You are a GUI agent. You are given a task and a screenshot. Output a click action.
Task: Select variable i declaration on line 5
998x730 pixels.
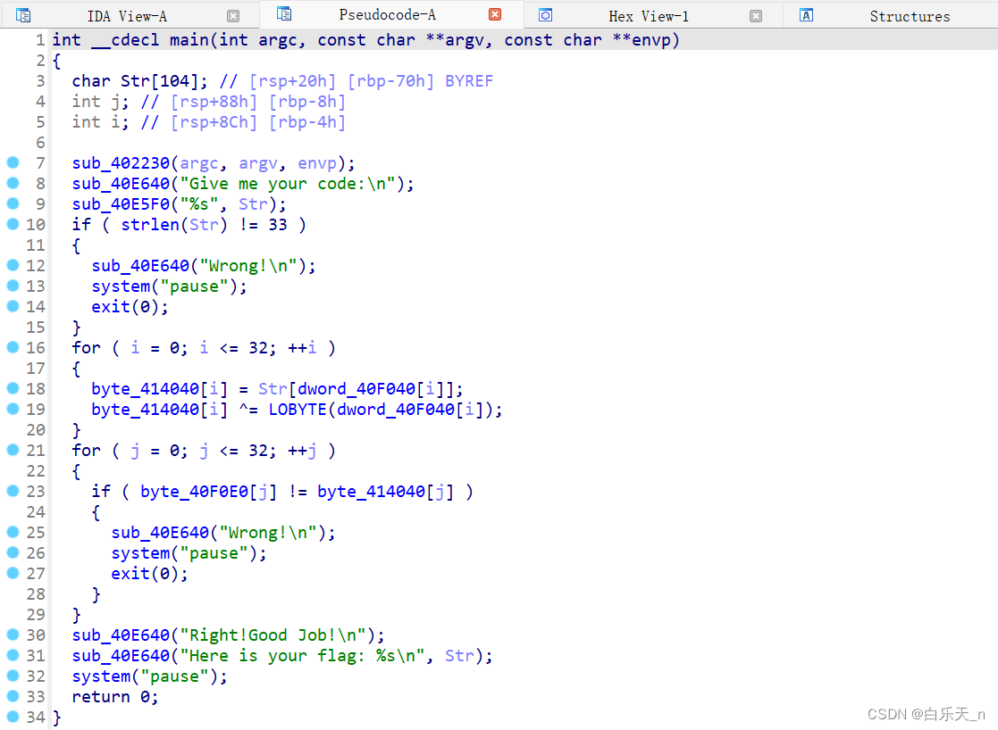coord(101,122)
